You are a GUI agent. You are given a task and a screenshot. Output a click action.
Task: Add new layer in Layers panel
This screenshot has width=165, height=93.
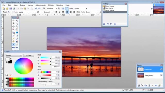tap(139, 86)
